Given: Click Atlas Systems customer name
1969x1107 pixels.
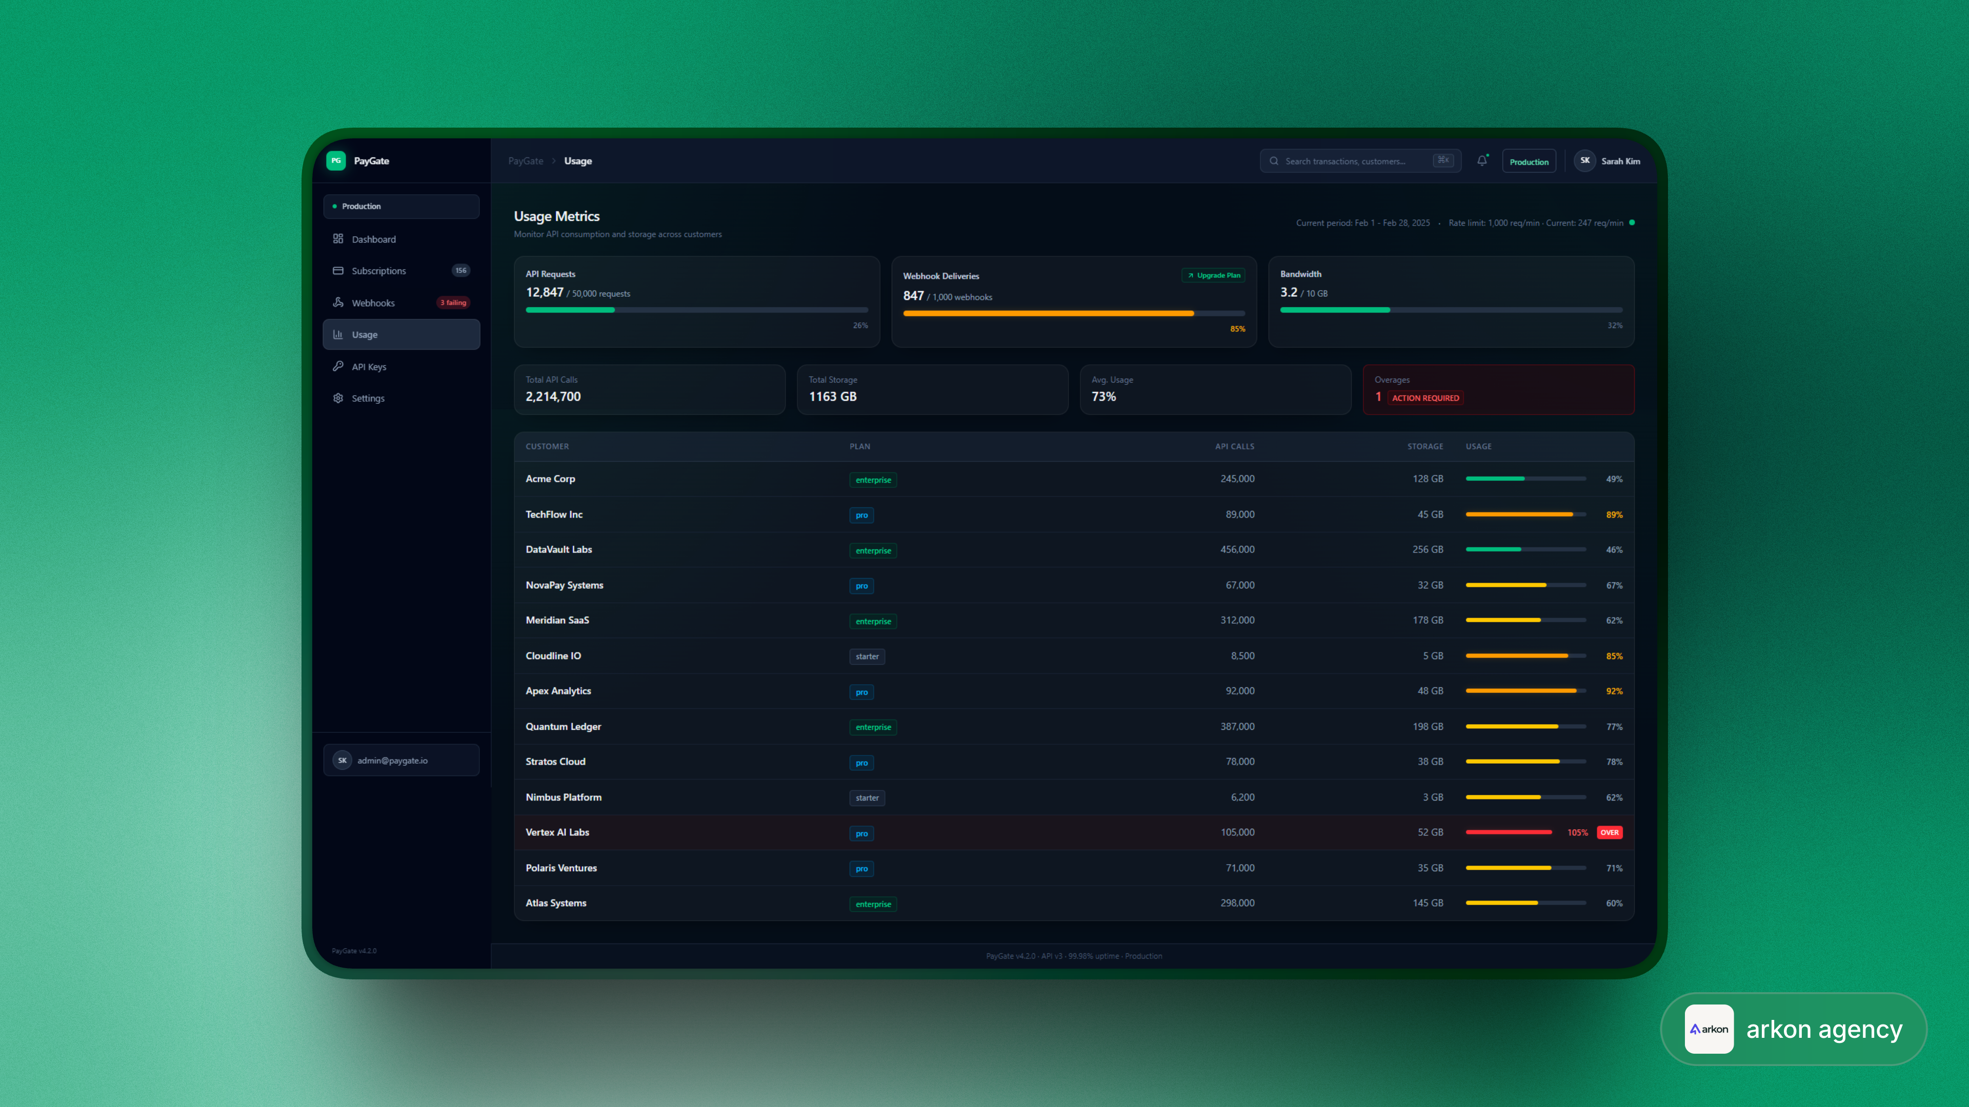Looking at the screenshot, I should (556, 903).
